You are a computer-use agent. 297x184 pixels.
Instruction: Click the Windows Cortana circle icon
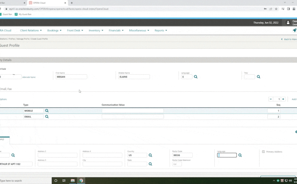tap(56, 180)
